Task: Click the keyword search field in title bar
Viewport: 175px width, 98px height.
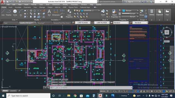Action: pyautogui.click(x=110, y=2)
